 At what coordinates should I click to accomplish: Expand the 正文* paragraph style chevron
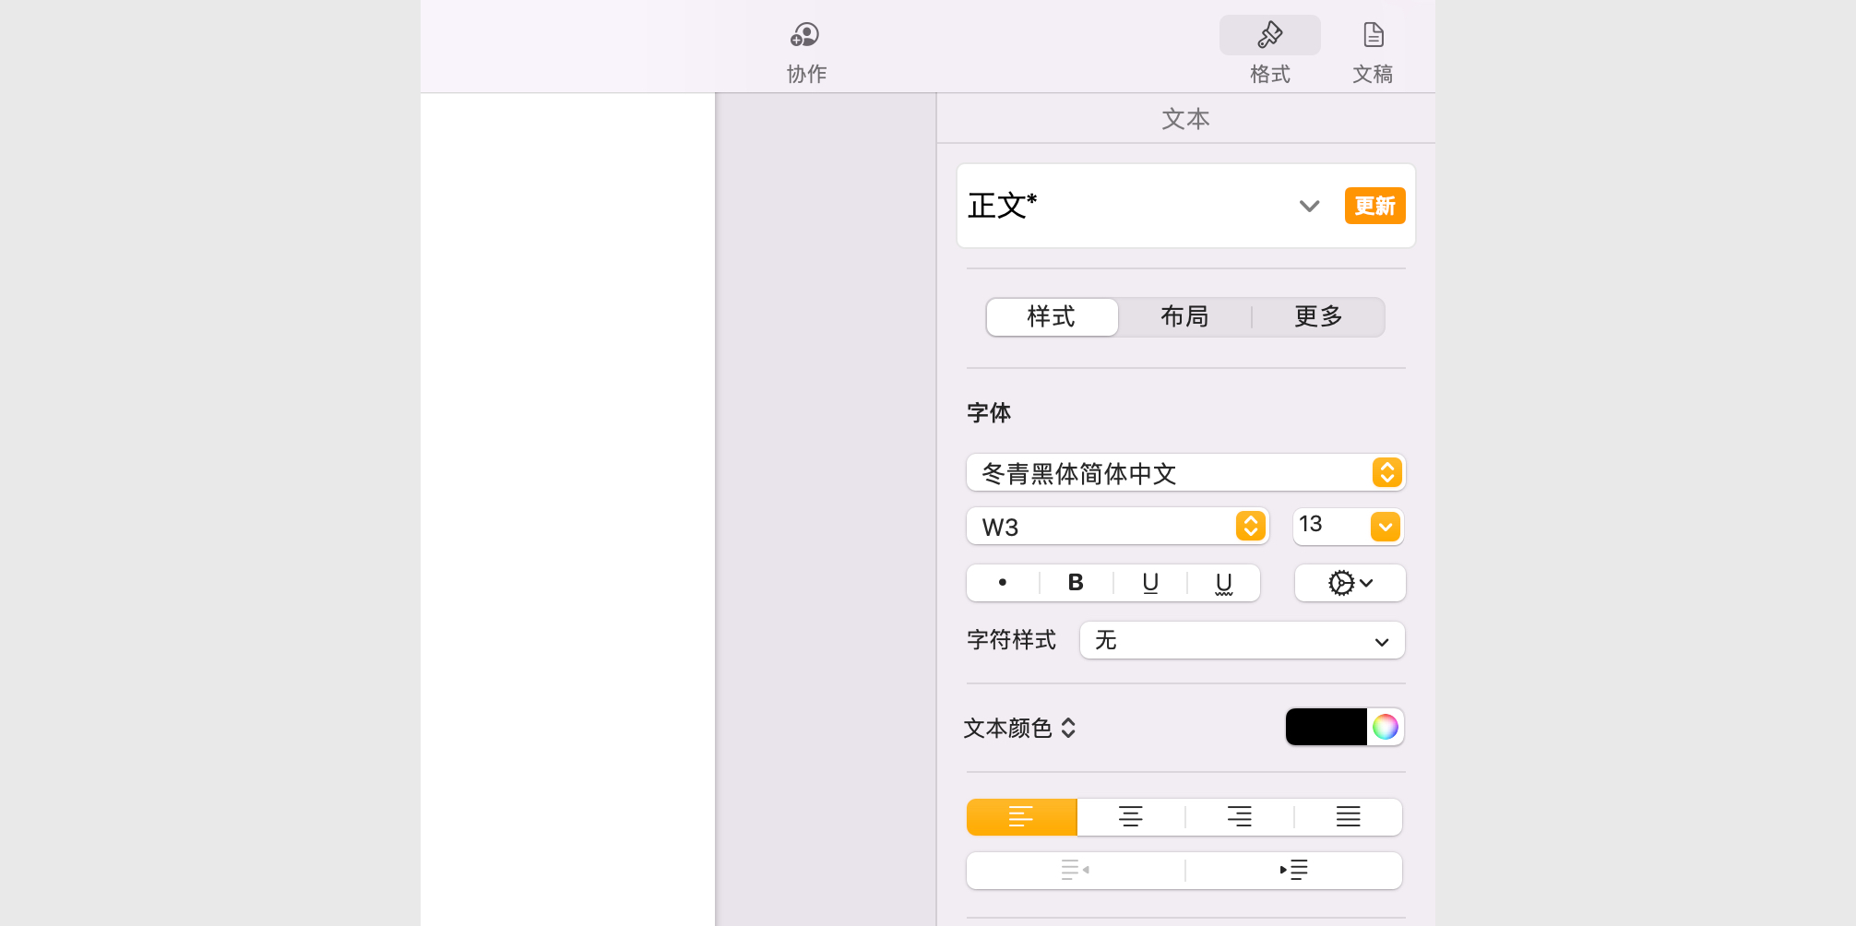pos(1309,206)
